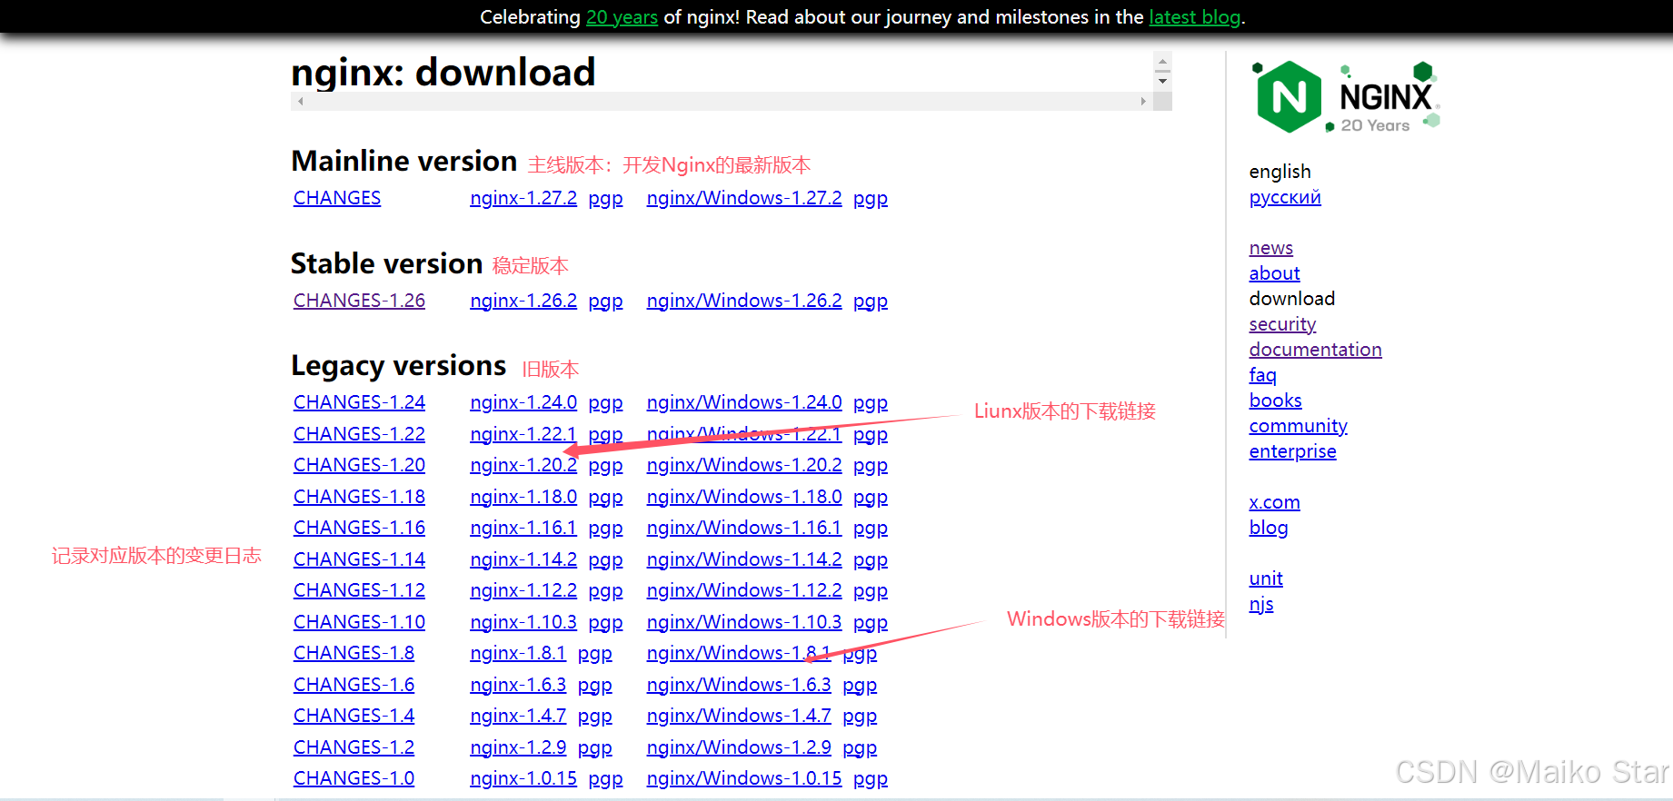The image size is (1673, 801).
Task: Open the community page
Action: (1298, 426)
